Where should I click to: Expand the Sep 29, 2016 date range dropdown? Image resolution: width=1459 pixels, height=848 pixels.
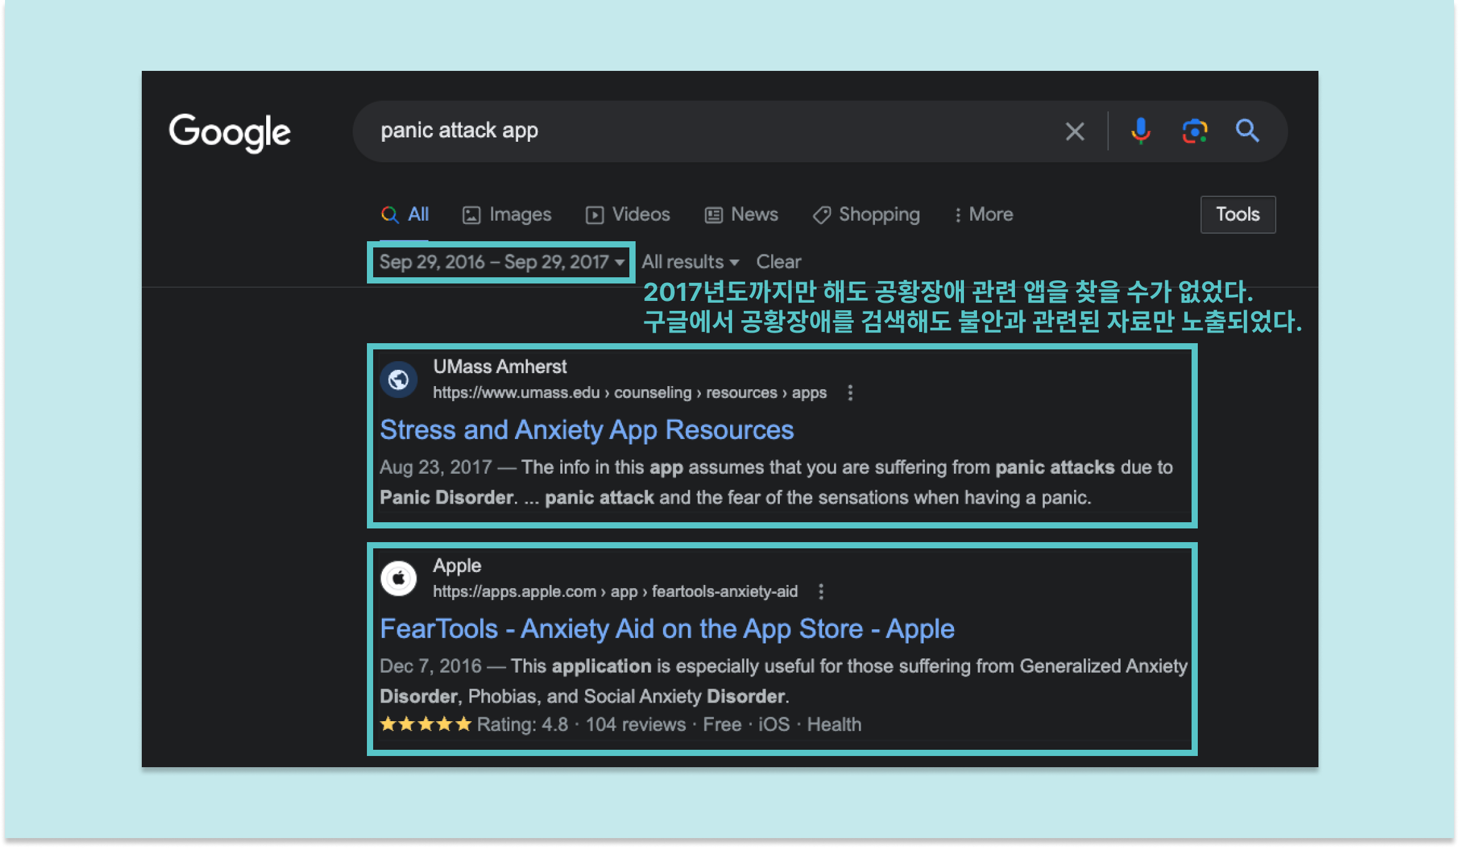point(501,262)
